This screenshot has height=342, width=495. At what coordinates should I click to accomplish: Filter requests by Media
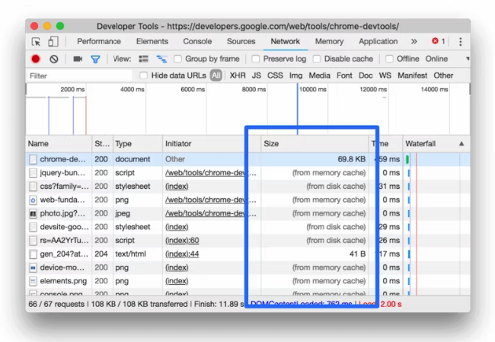(320, 75)
